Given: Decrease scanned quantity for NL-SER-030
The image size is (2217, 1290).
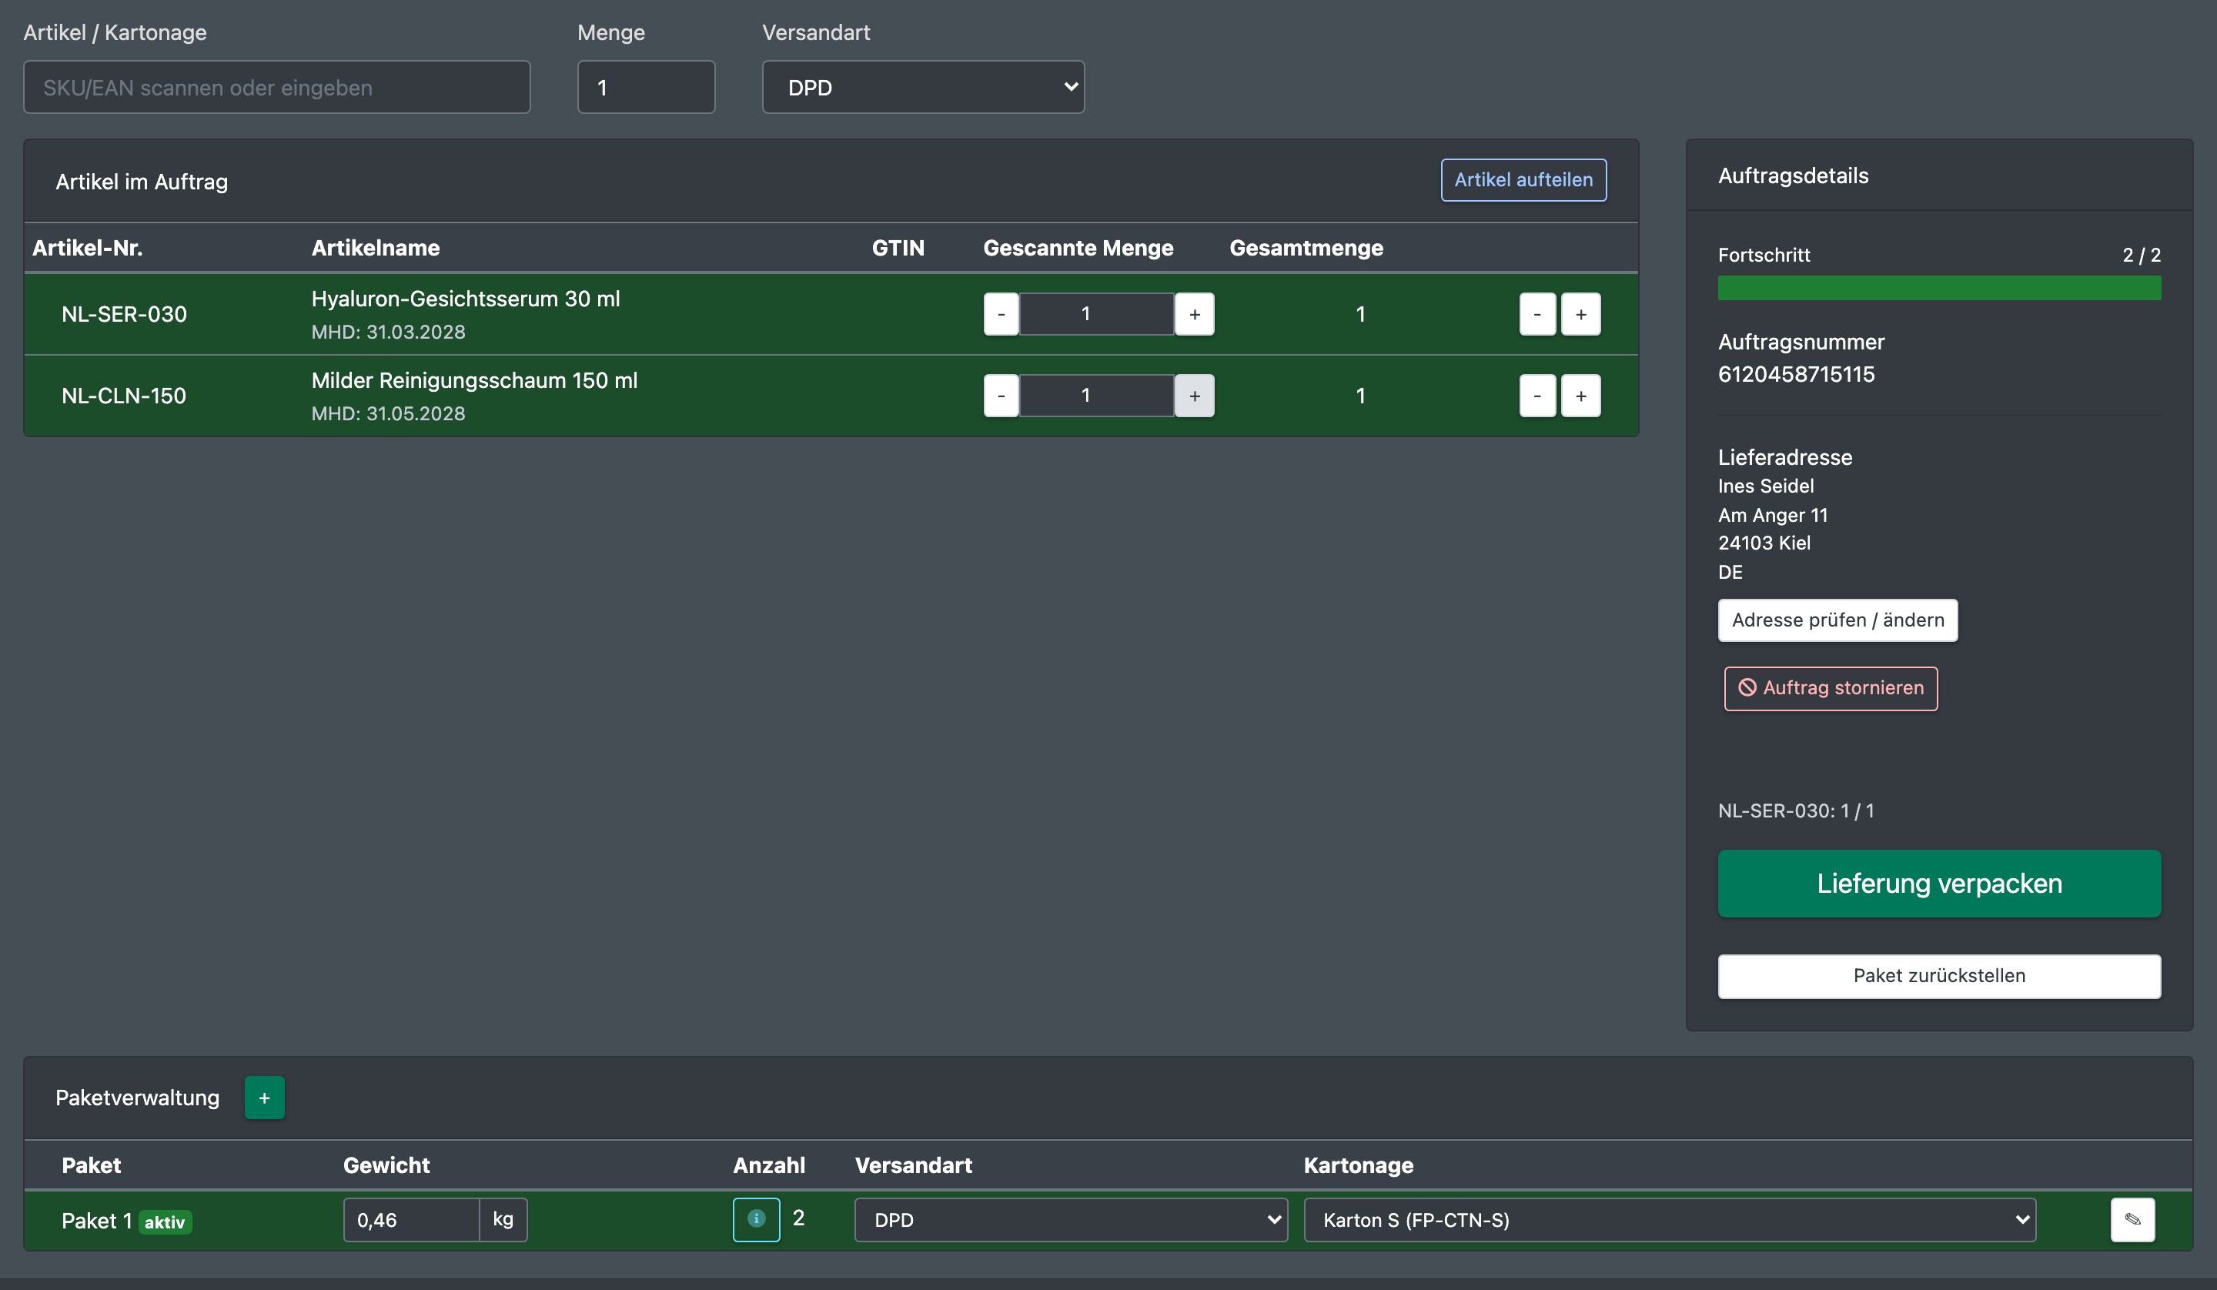Looking at the screenshot, I should pyautogui.click(x=1001, y=314).
